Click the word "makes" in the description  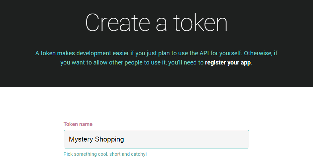[x=66, y=53]
